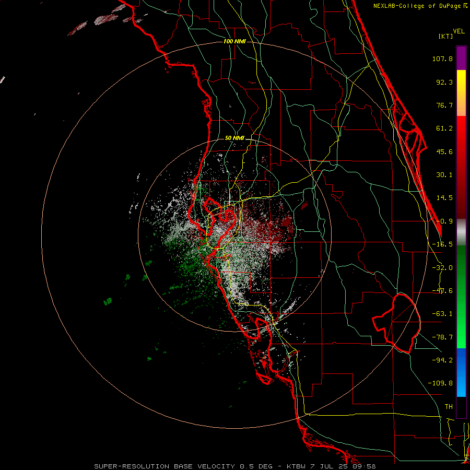Click the KTBW 7 JUL 25 09:58 timestamp
This screenshot has width=470, height=470.
point(331,466)
